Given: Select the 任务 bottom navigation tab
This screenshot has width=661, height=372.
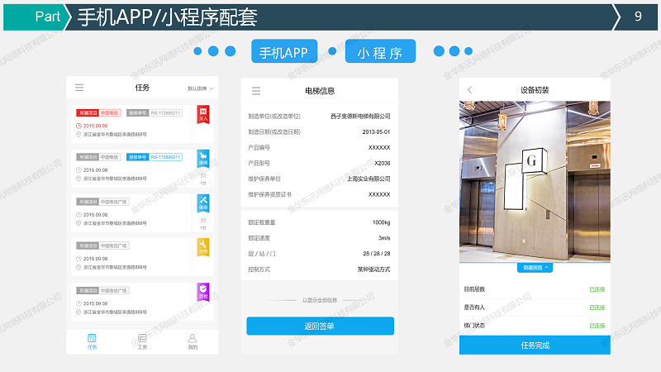Looking at the screenshot, I should [92, 341].
